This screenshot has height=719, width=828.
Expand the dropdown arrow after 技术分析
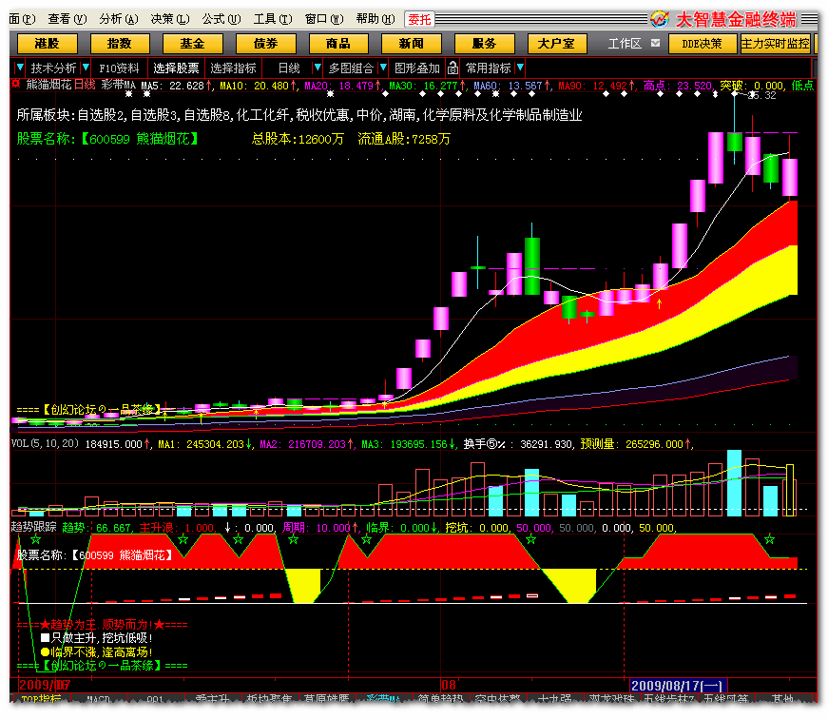tap(86, 68)
